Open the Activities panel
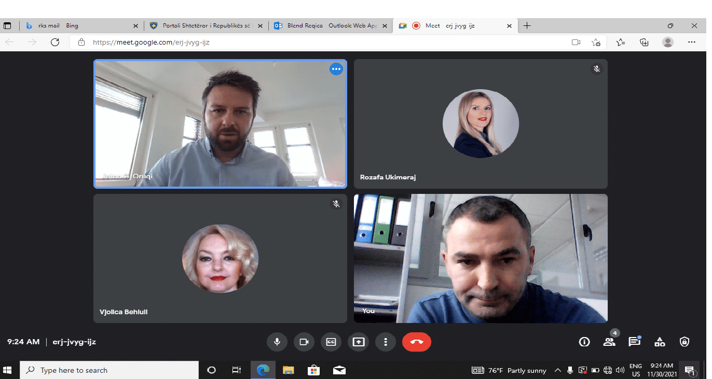This screenshot has width=712, height=379. (x=660, y=342)
